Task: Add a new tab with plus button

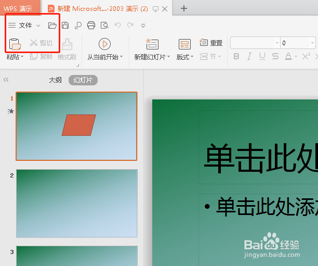Action: coord(184,8)
